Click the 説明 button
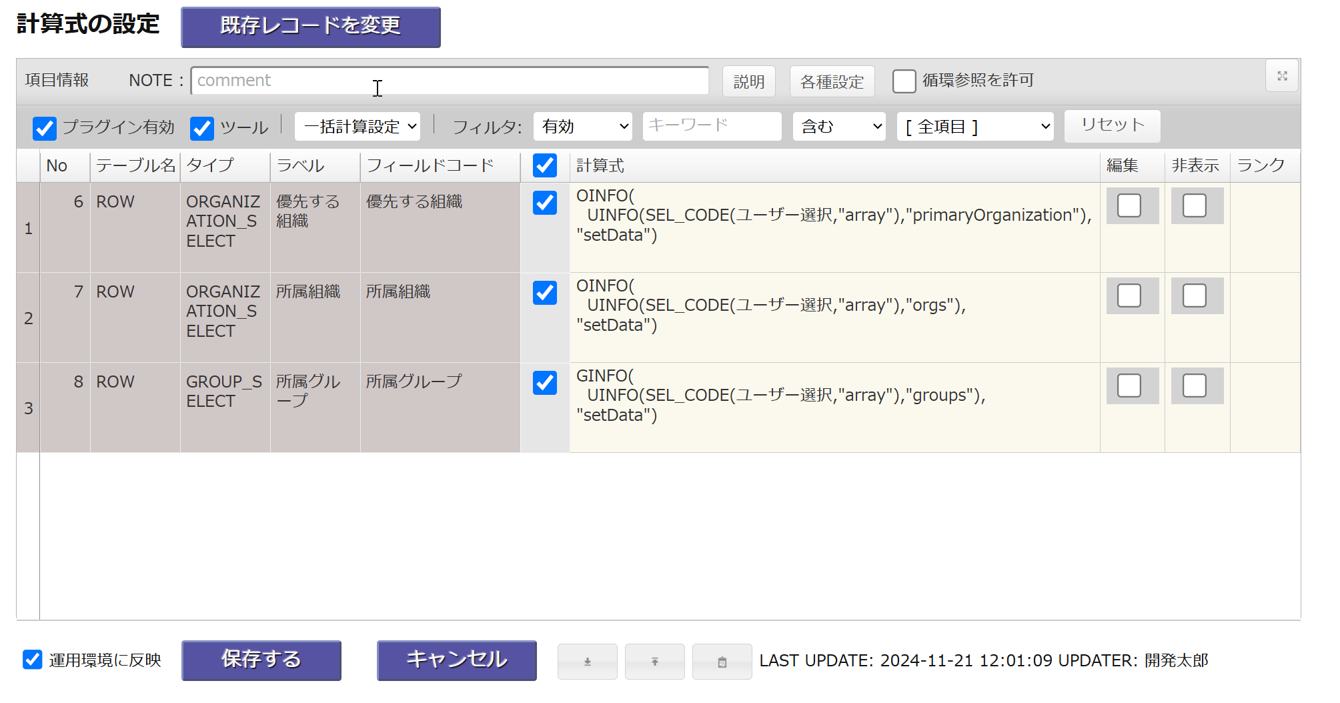The image size is (1340, 703). (748, 81)
